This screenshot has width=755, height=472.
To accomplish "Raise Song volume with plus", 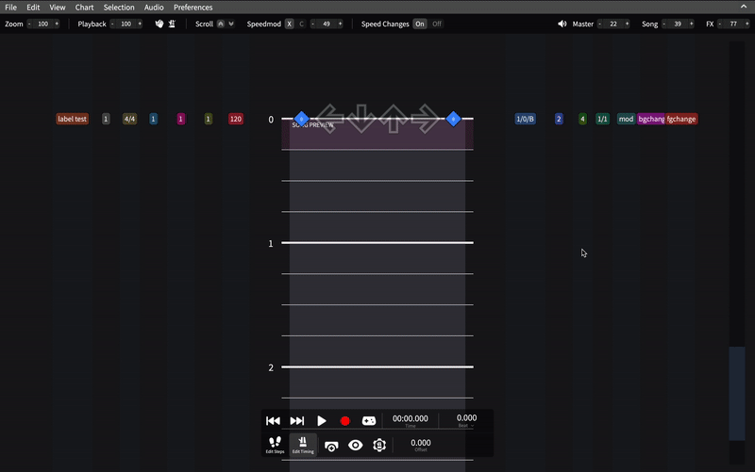I will click(691, 24).
